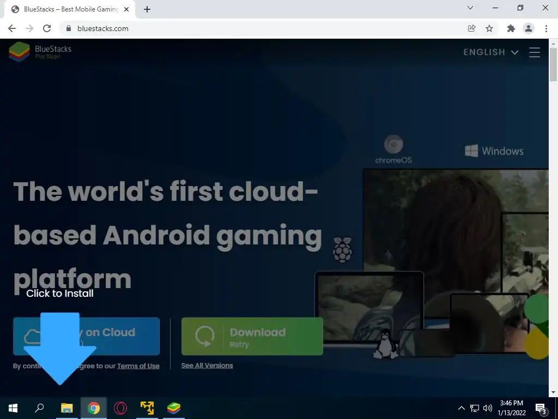Go back using browser back arrow
The image size is (558, 419).
(12, 28)
